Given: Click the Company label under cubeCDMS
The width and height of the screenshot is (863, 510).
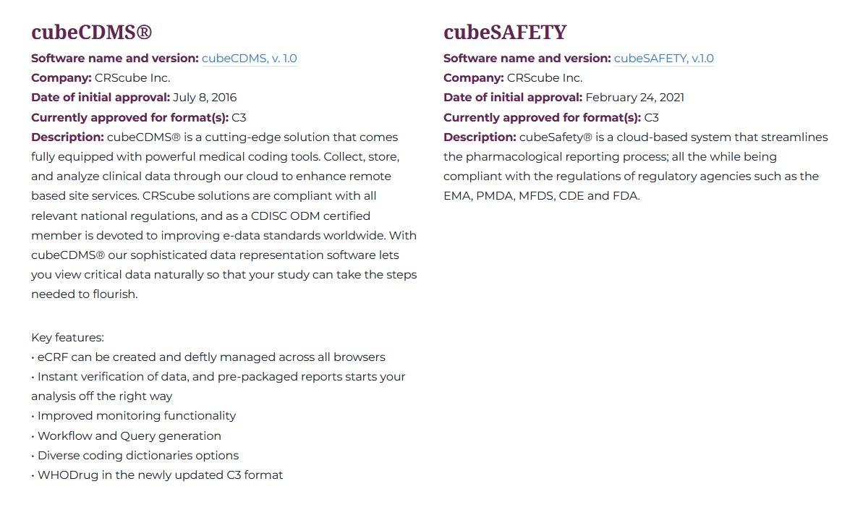Looking at the screenshot, I should point(61,78).
